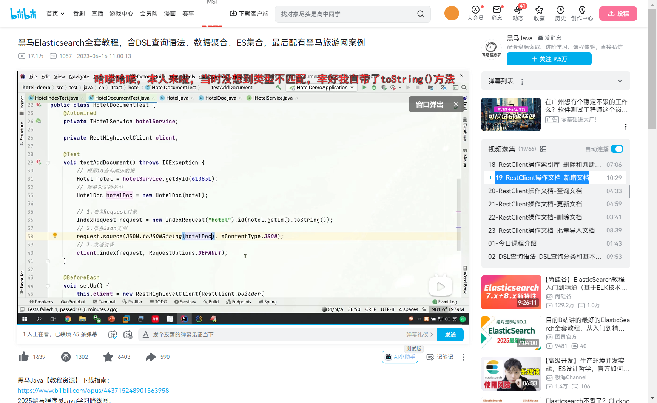Expand the 弹幕列表 danmaku list panel
This screenshot has width=657, height=403.
click(x=620, y=81)
